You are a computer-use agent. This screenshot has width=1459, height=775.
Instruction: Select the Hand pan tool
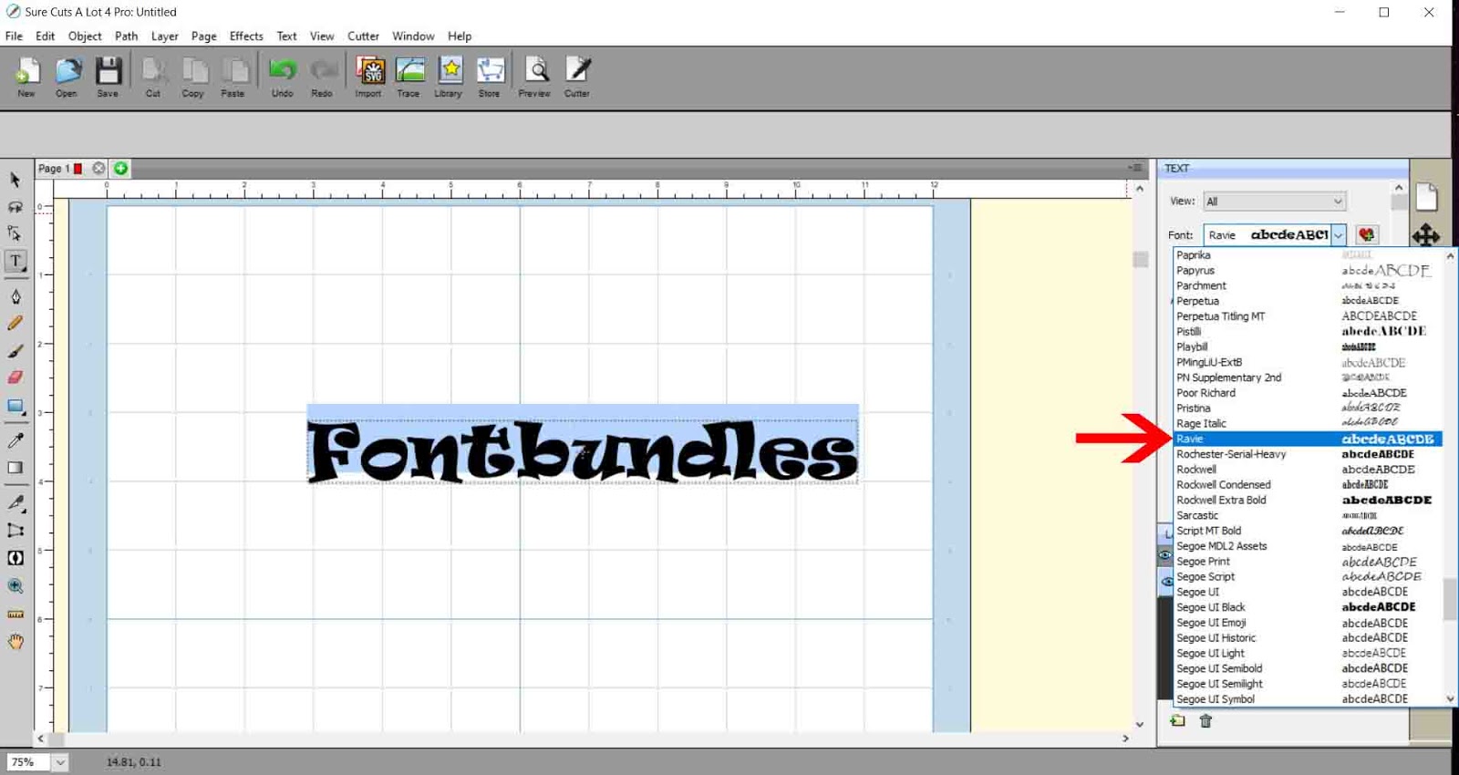(16, 642)
